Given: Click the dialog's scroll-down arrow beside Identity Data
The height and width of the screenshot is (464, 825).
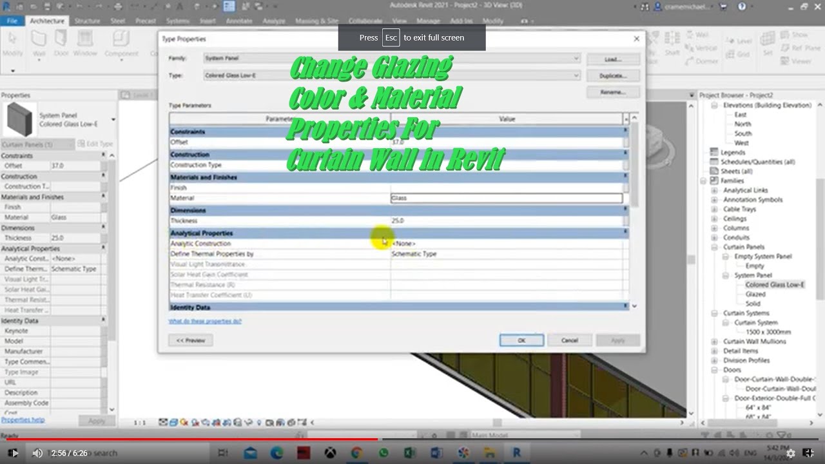Looking at the screenshot, I should [x=634, y=306].
